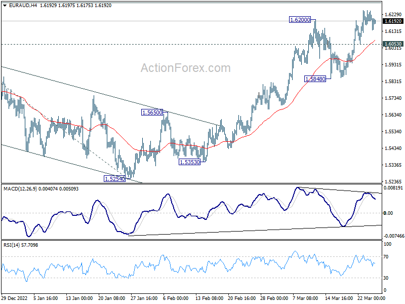Click the 6 Feb 00:00 time marker
The image size is (405, 304).
176,298
